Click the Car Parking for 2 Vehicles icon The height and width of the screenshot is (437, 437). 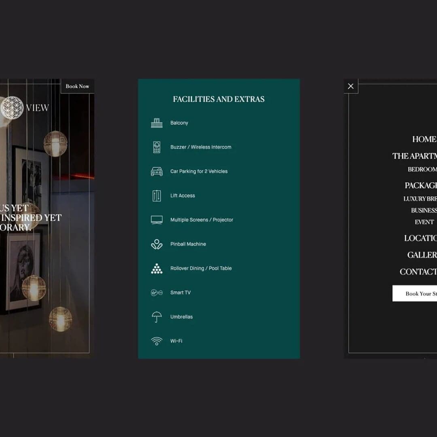pos(157,171)
